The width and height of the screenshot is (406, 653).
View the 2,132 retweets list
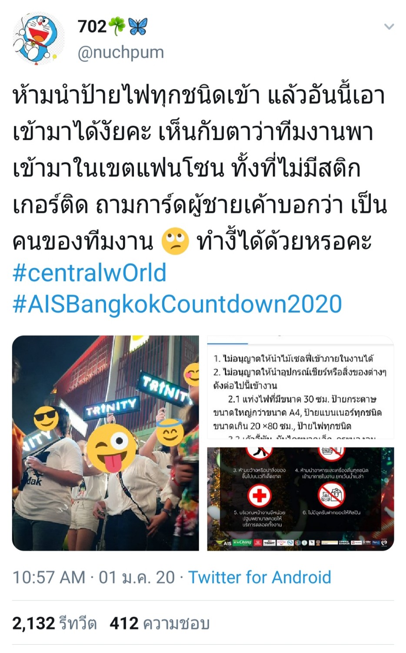[54, 623]
